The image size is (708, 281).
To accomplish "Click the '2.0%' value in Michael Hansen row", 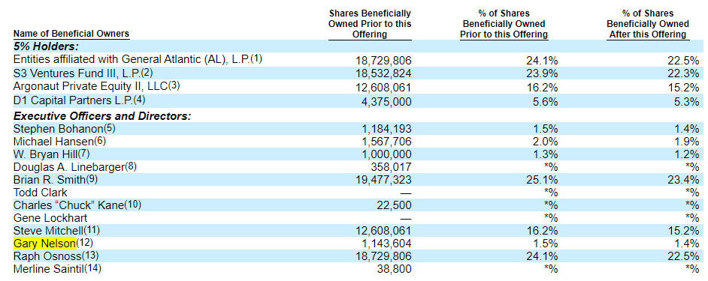I will click(x=546, y=142).
